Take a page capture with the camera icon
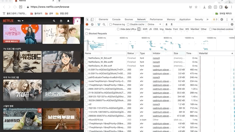Image resolution: width=235 pixels, height=132 pixels. tap(210, 7)
